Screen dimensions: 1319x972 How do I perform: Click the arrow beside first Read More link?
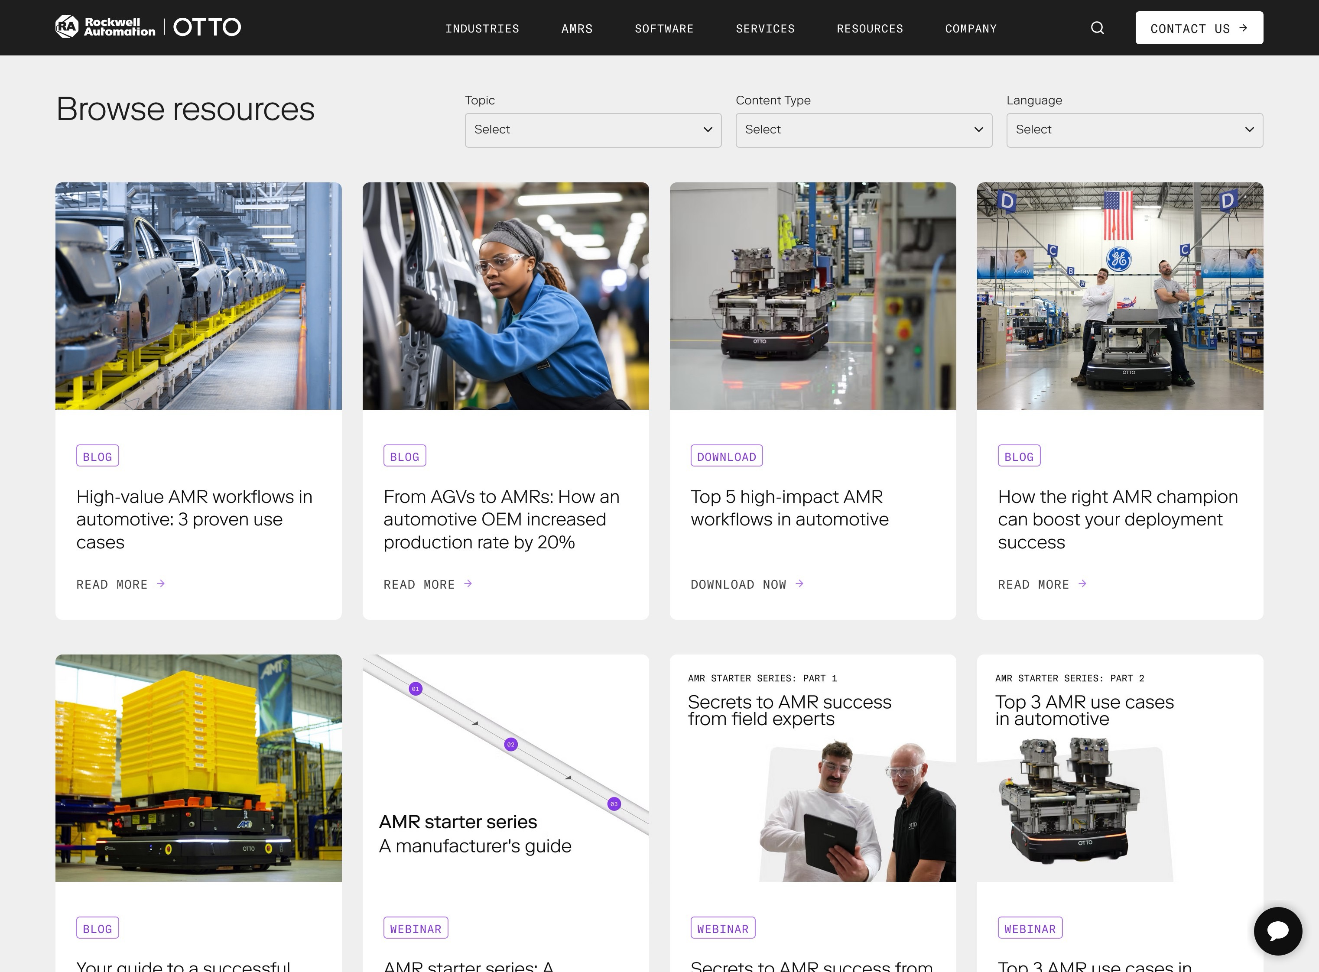[x=161, y=583]
